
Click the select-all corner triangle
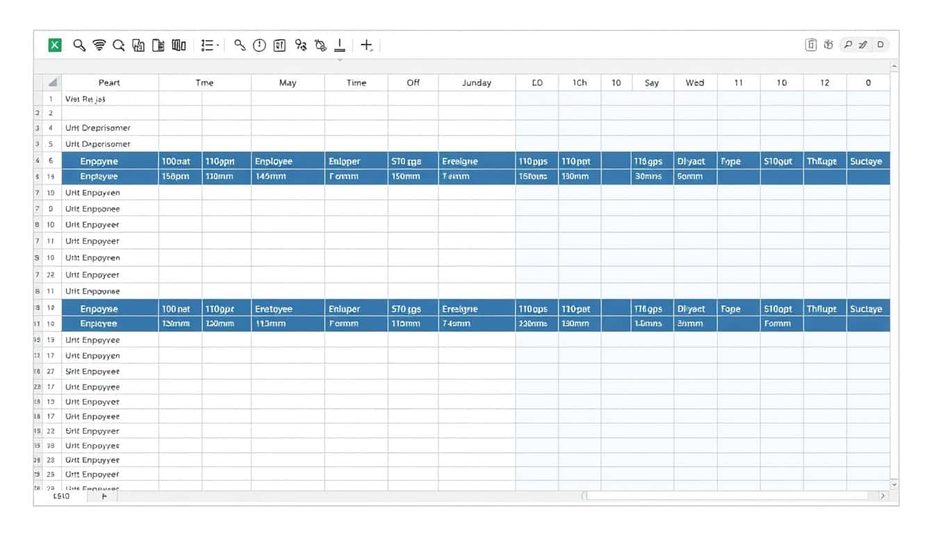tap(53, 82)
